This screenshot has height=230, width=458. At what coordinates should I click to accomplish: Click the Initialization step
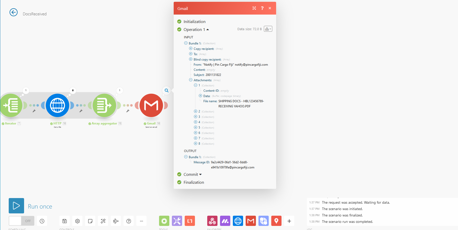[194, 21]
